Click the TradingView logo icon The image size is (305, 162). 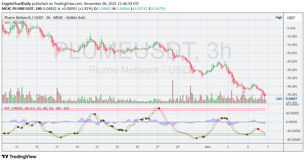(5, 156)
